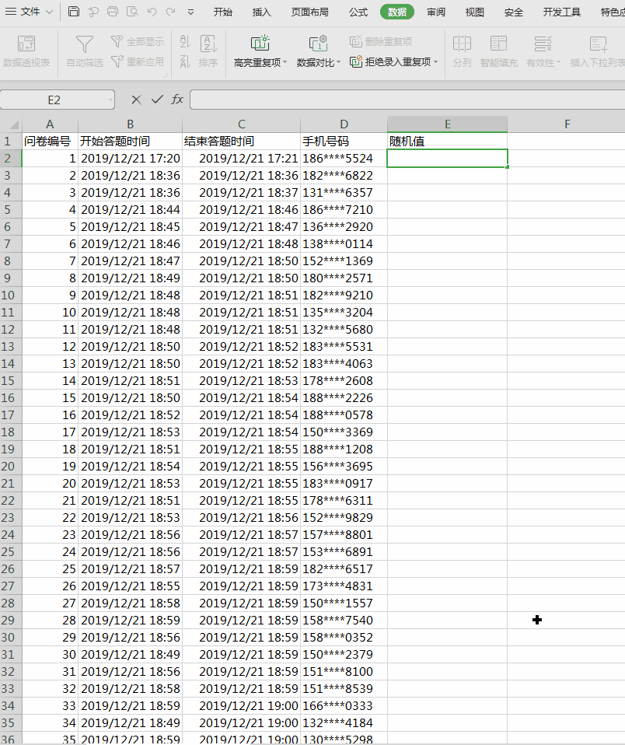Image resolution: width=625 pixels, height=745 pixels.
Task: Switch to the 页面布局 tab
Action: point(309,12)
